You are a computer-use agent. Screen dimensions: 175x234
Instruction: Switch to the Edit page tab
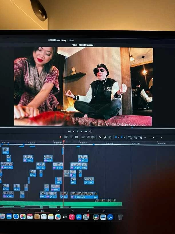coord(42,211)
